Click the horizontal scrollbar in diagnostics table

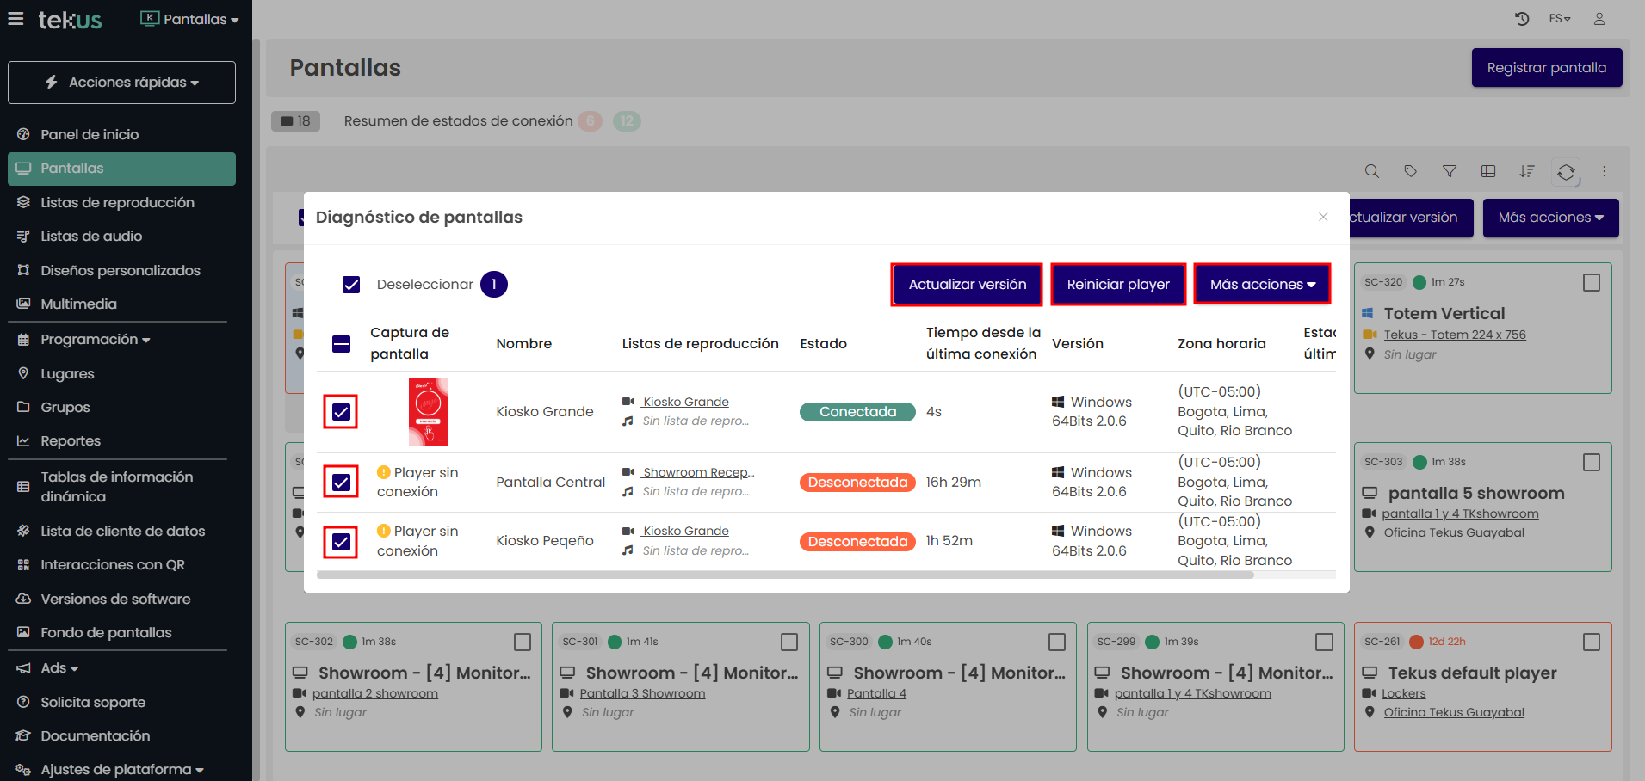click(x=785, y=575)
